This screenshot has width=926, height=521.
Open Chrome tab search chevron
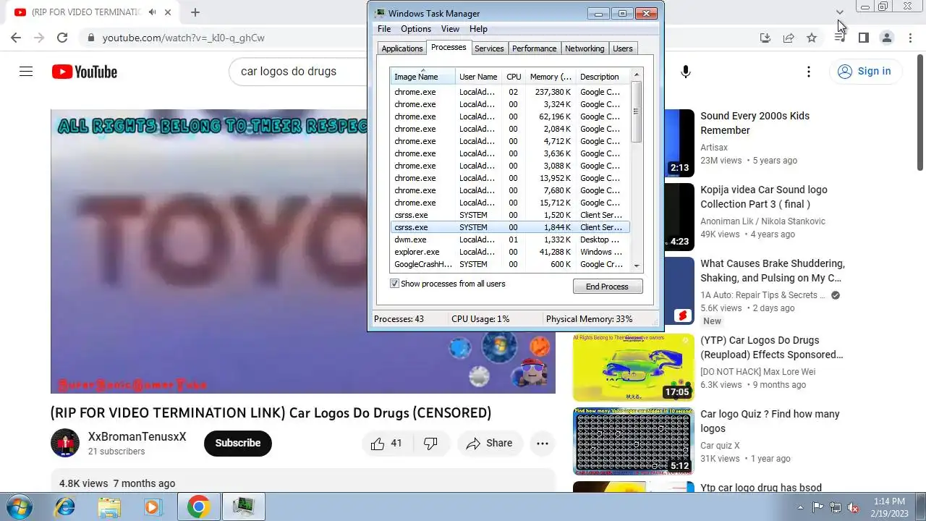point(839,12)
